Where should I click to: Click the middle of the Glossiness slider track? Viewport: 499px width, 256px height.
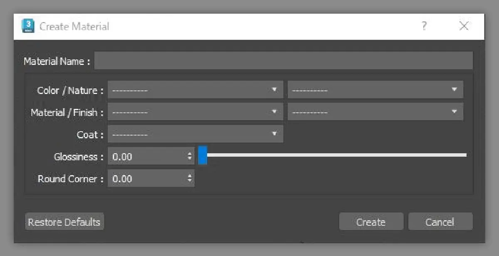pos(337,155)
